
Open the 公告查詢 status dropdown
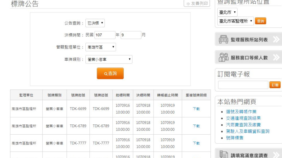95,23
